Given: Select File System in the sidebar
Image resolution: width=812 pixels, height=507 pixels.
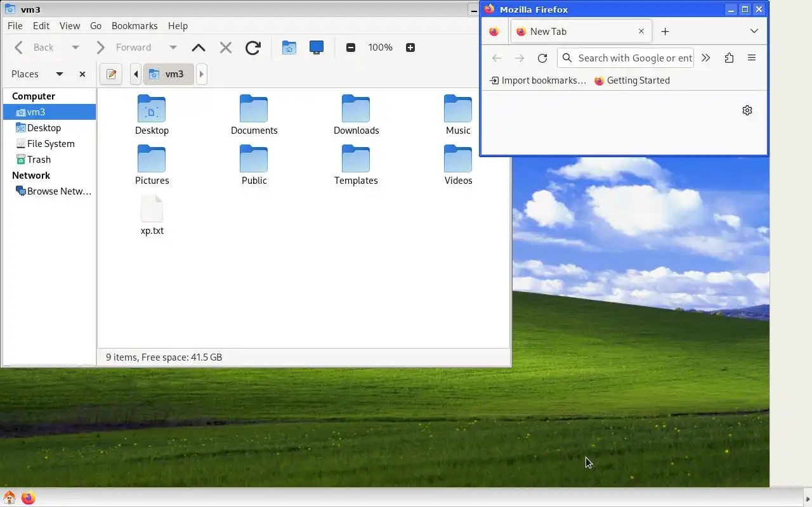Looking at the screenshot, I should click(x=49, y=144).
